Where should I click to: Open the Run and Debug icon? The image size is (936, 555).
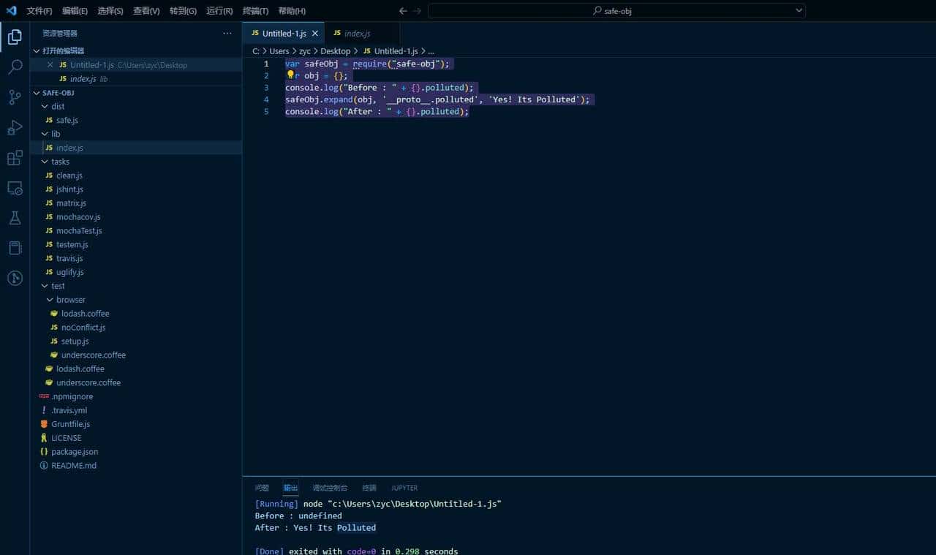tap(15, 127)
